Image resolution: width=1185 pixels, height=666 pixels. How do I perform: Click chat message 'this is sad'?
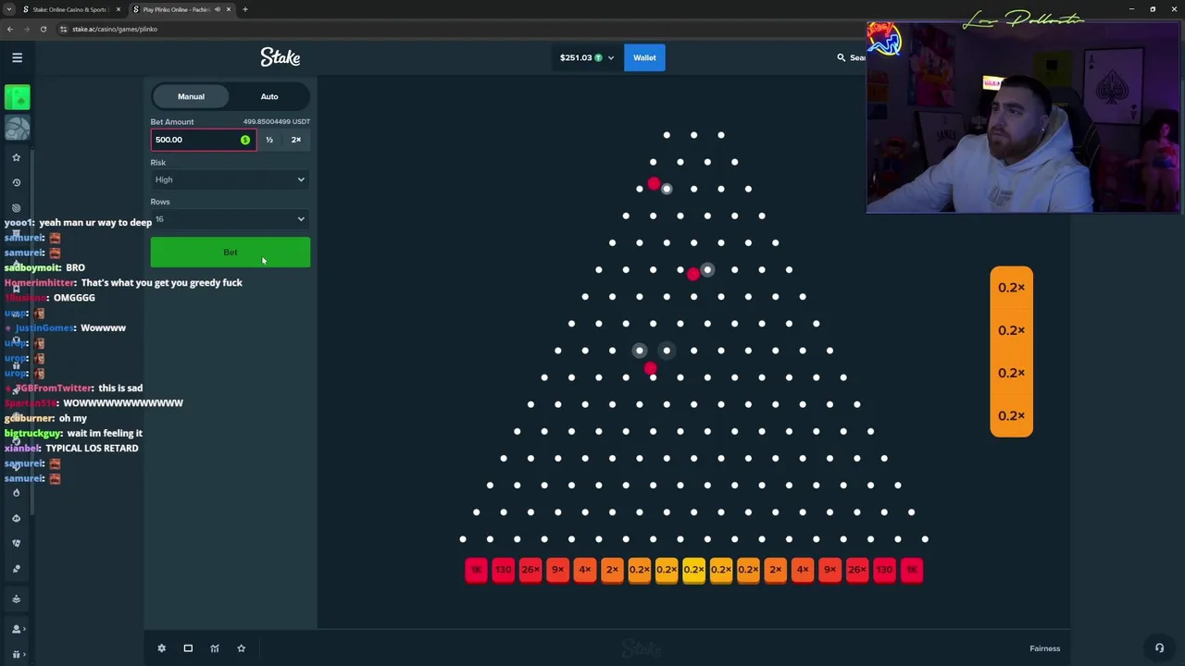point(120,388)
